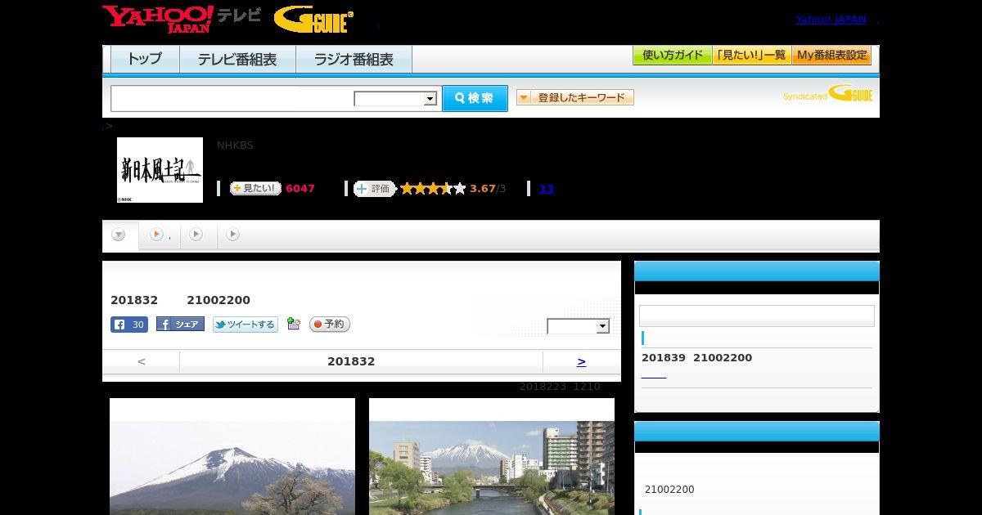Go to next episode arrow >
The width and height of the screenshot is (982, 515).
[x=581, y=361]
